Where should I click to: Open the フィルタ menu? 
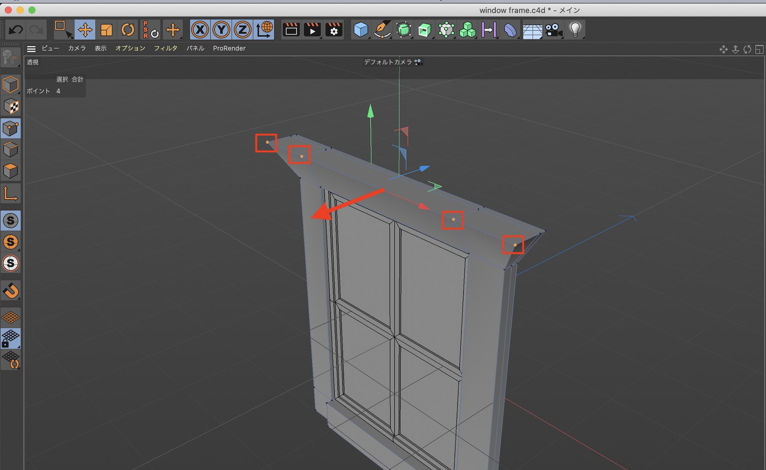click(165, 48)
